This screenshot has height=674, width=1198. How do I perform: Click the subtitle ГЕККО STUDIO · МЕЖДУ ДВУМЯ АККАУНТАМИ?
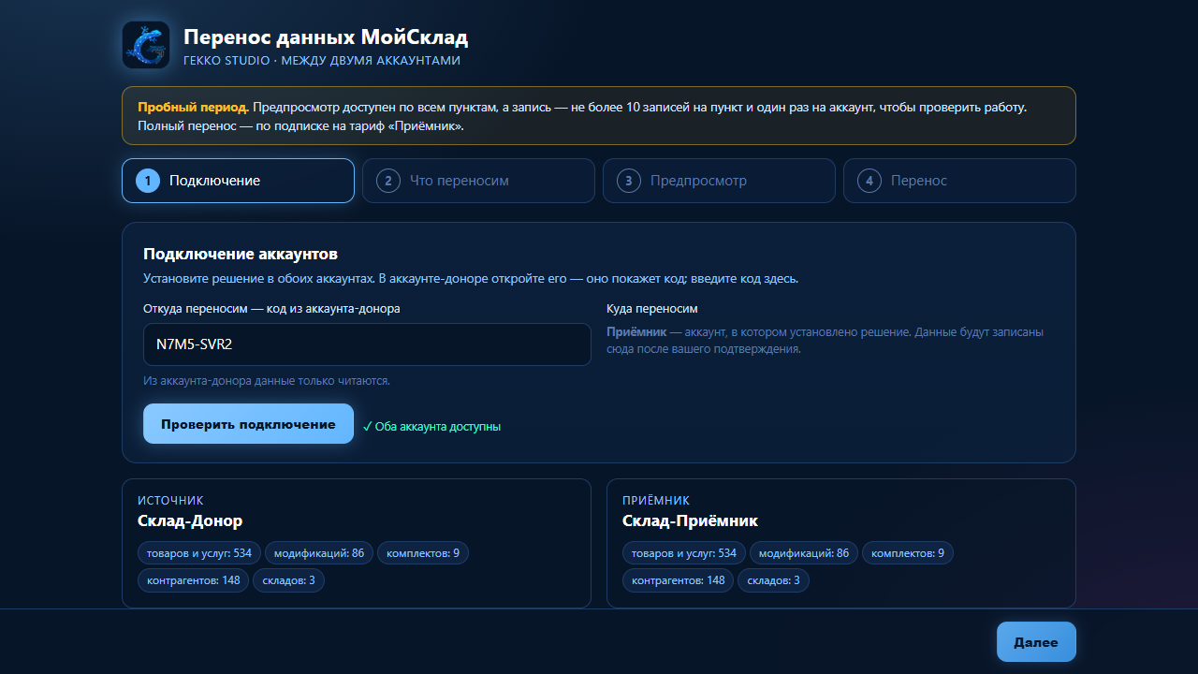tap(322, 61)
